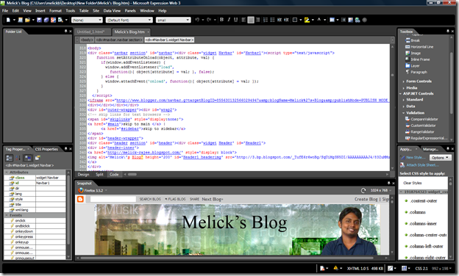Screen dimensions: 459x276
Task: Click the Decrease Indent icon
Action: click(280, 20)
